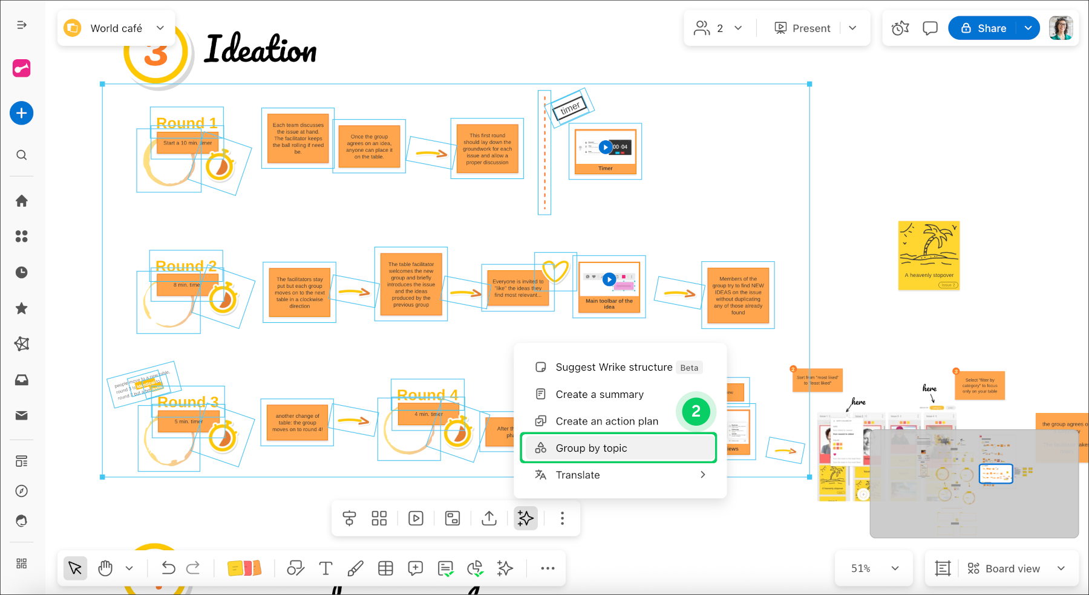This screenshot has height=595, width=1089.
Task: Click the Present button
Action: coord(803,28)
